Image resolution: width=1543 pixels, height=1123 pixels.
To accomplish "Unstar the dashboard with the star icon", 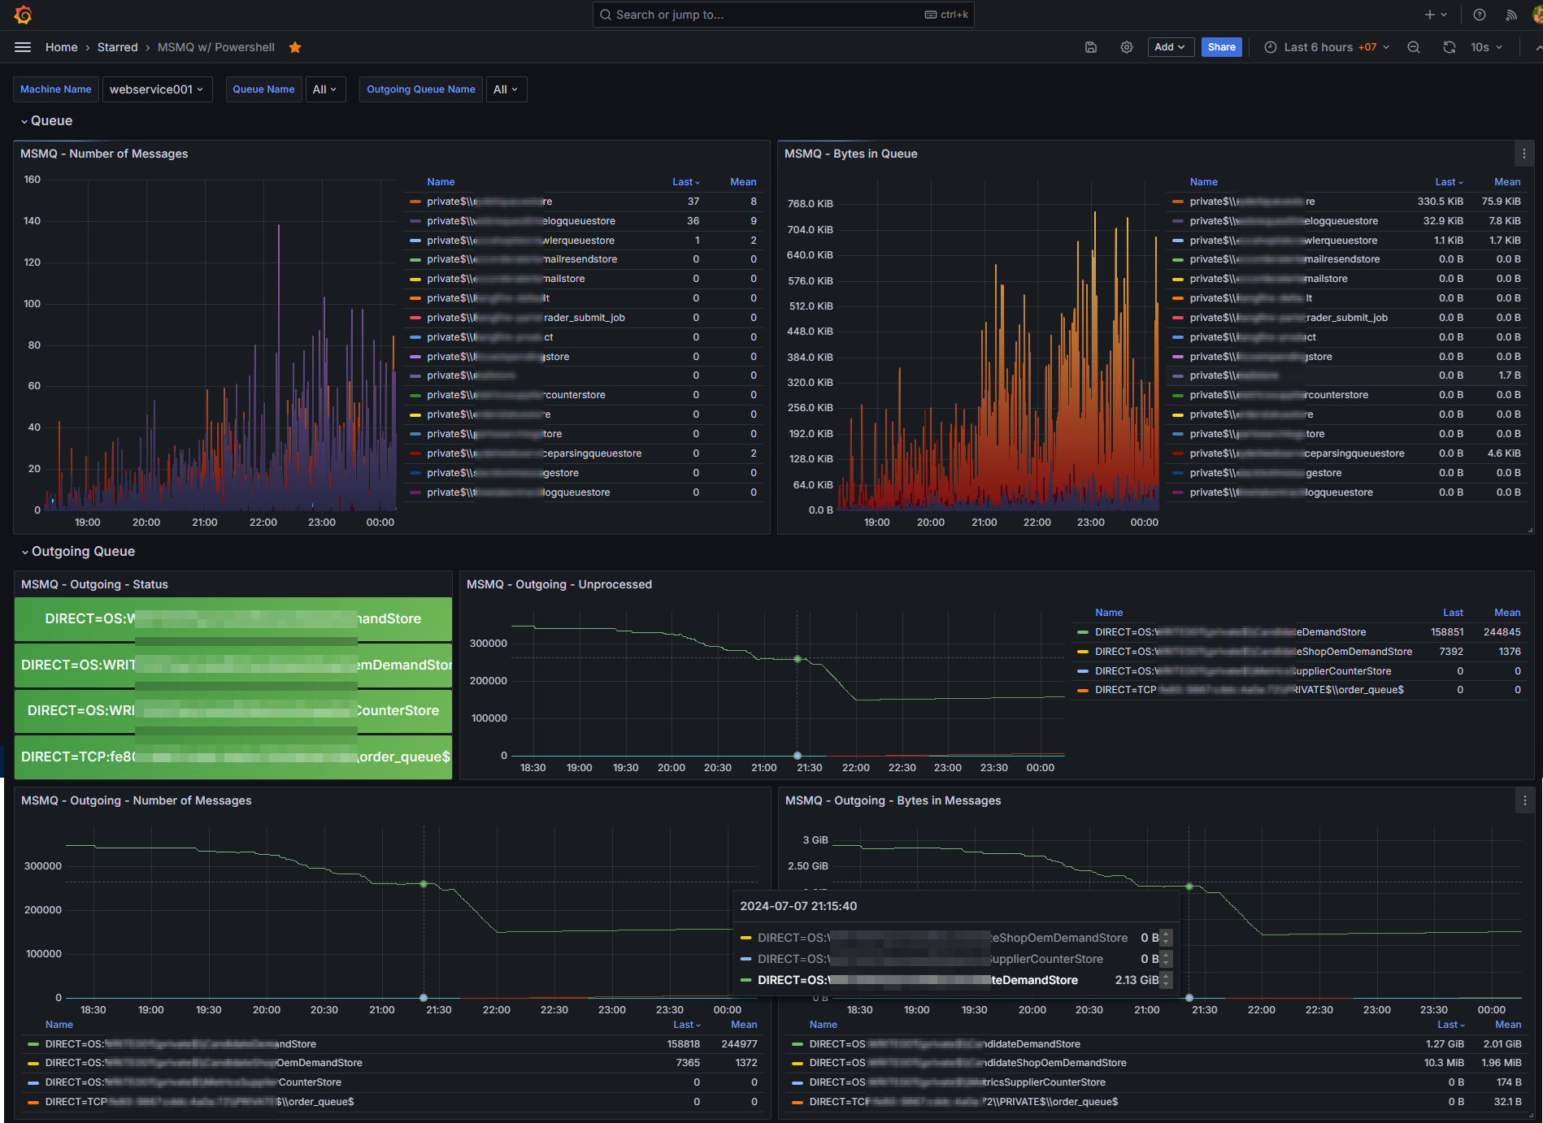I will pos(295,47).
